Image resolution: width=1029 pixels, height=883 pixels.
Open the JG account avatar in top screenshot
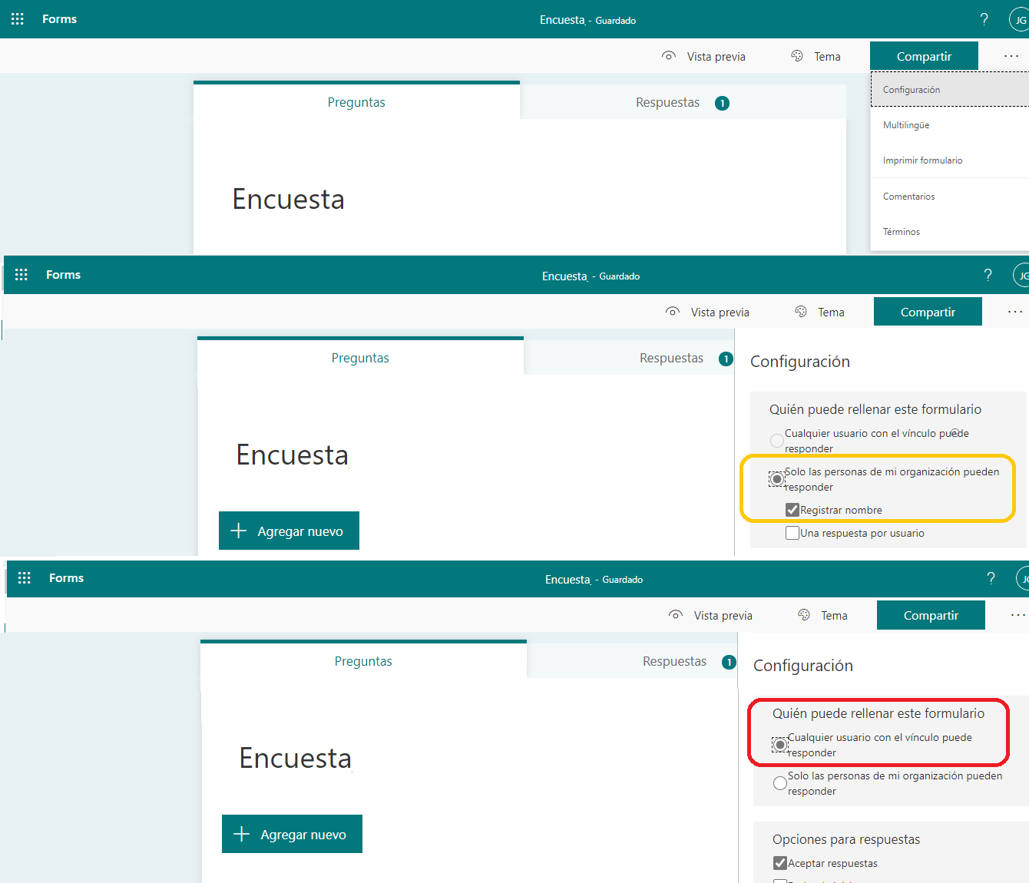(x=1019, y=20)
